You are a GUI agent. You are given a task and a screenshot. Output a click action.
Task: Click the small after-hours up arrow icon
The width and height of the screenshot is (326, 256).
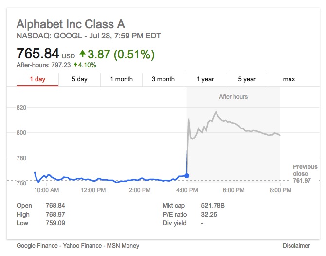coord(75,65)
